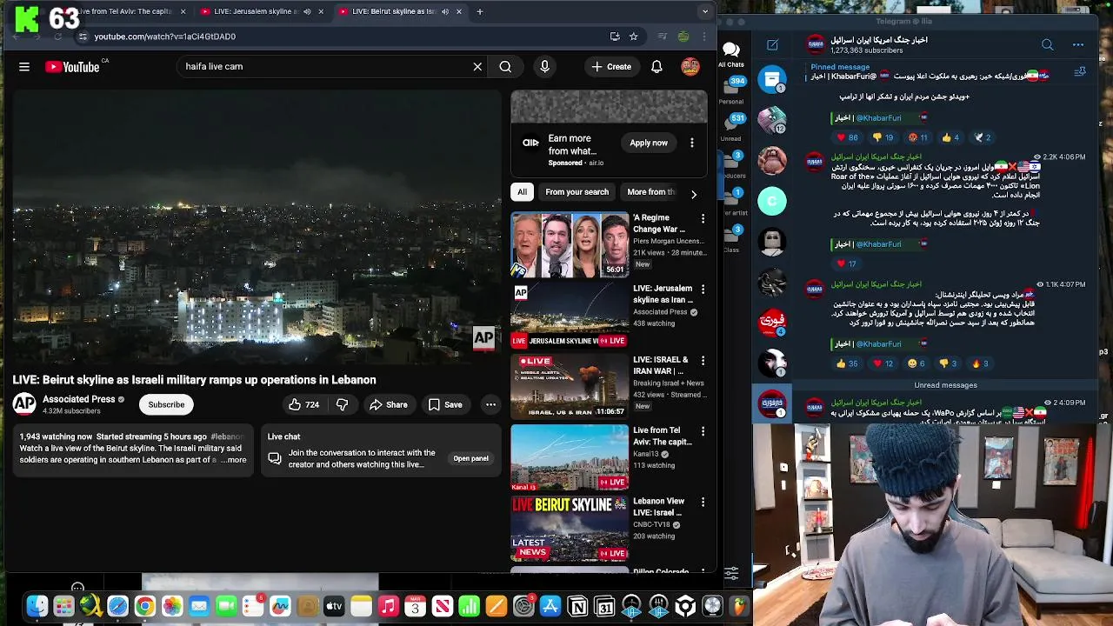Image resolution: width=1113 pixels, height=626 pixels.
Task: Open options for 'A Regime Change War' video
Action: pos(703,219)
